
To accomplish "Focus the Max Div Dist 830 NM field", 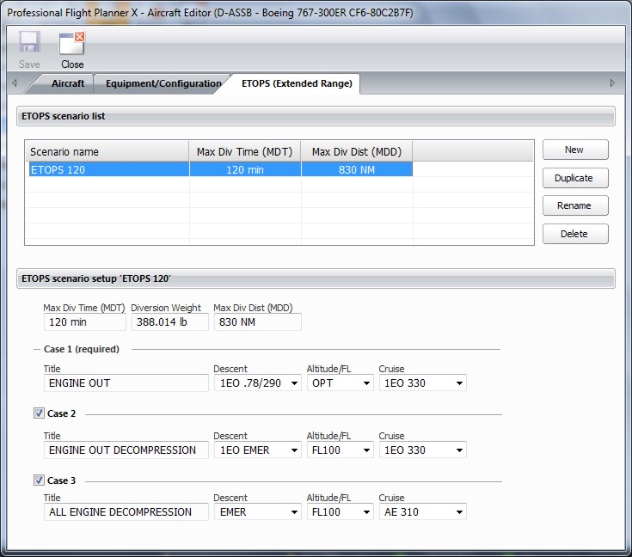I will pyautogui.click(x=258, y=322).
